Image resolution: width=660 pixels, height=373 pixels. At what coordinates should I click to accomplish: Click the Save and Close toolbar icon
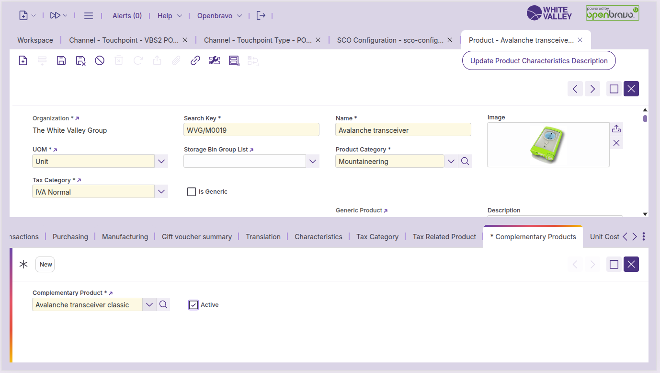(80, 61)
